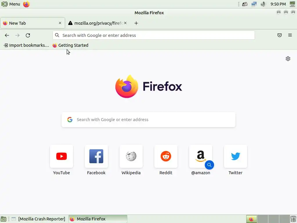Select the New Tab tab

coord(32,23)
